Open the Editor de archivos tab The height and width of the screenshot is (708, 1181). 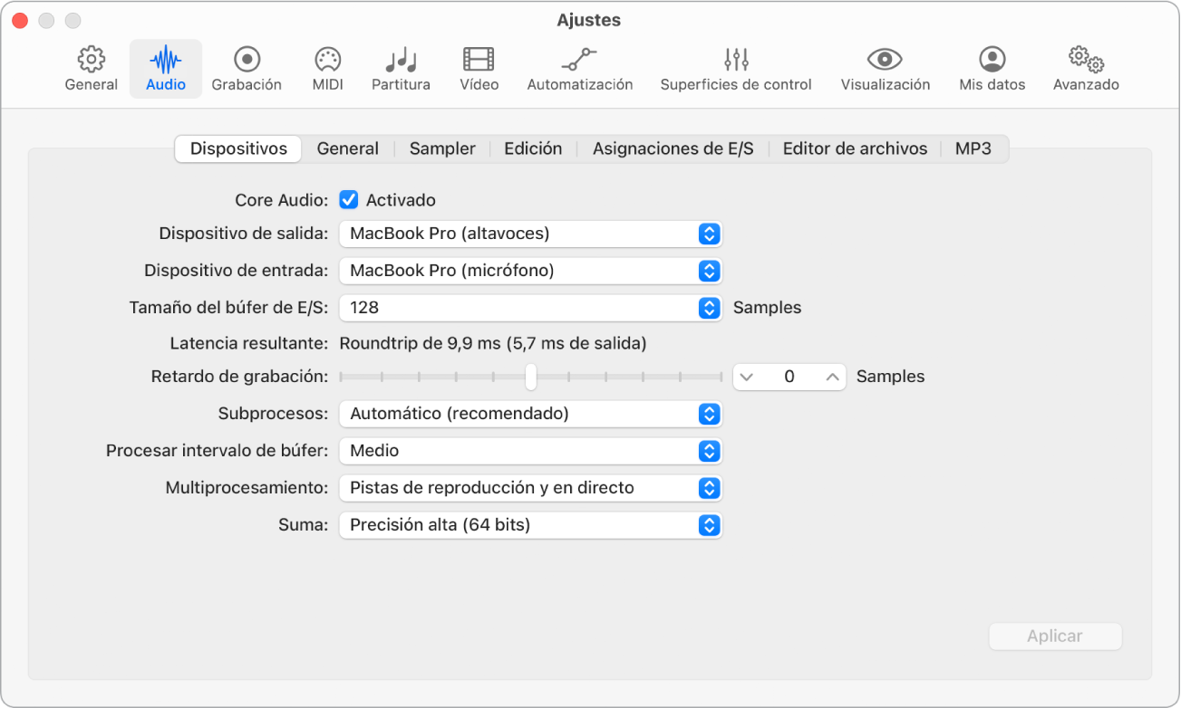(853, 148)
